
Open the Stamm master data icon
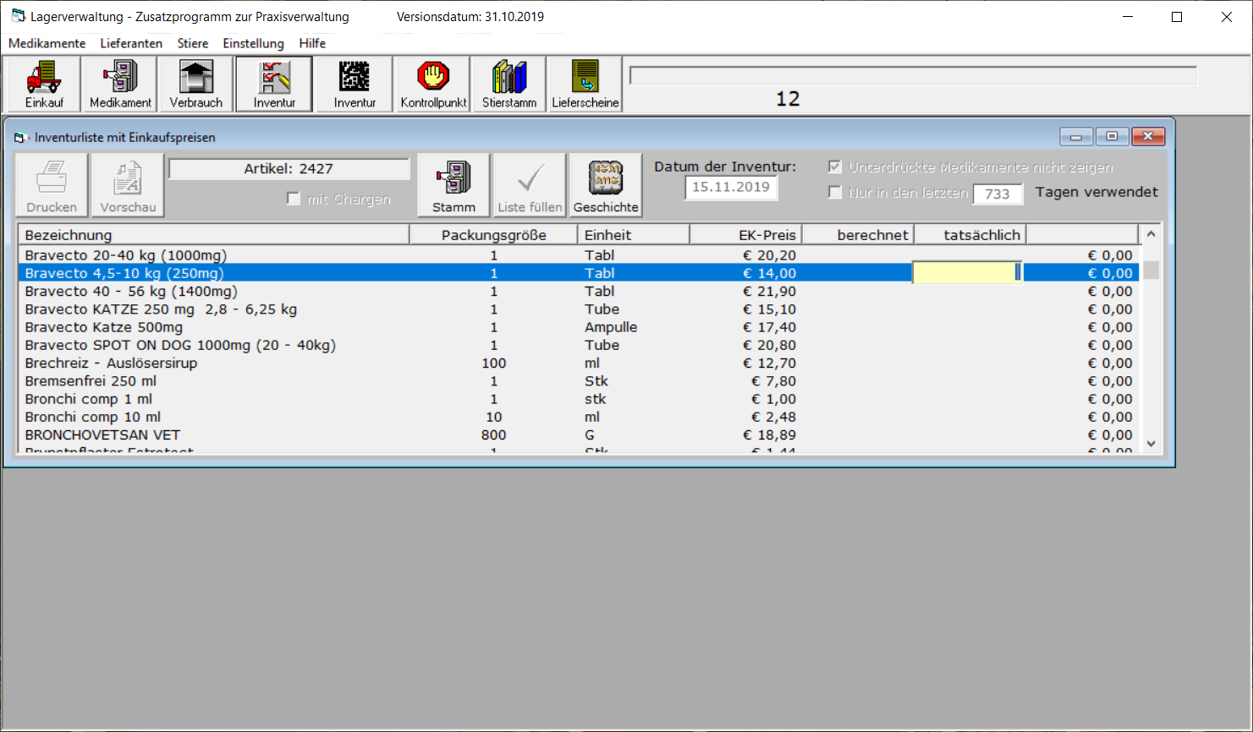tap(453, 185)
